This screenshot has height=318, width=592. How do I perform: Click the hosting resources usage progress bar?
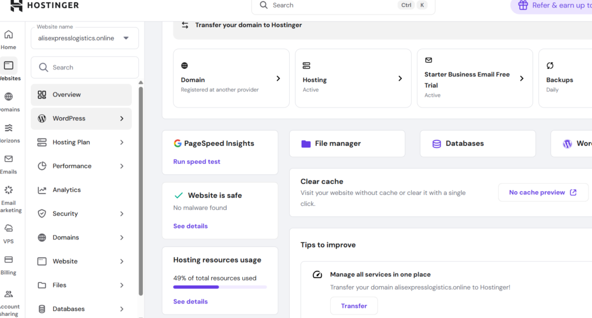tap(220, 287)
